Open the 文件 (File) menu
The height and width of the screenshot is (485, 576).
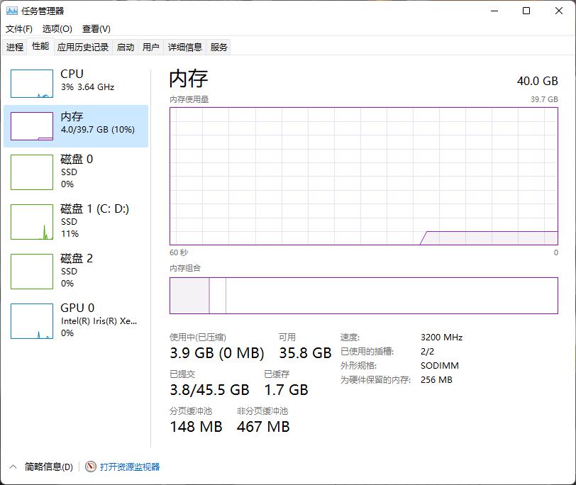coord(18,28)
